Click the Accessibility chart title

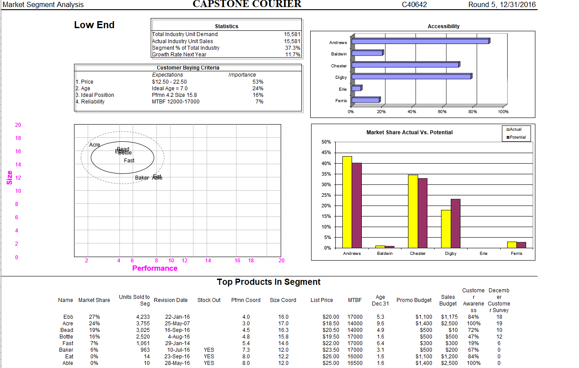point(444,26)
